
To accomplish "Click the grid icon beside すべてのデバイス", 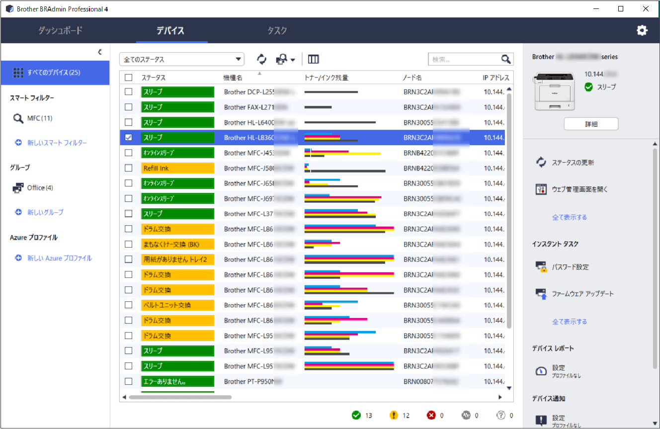I will click(18, 73).
